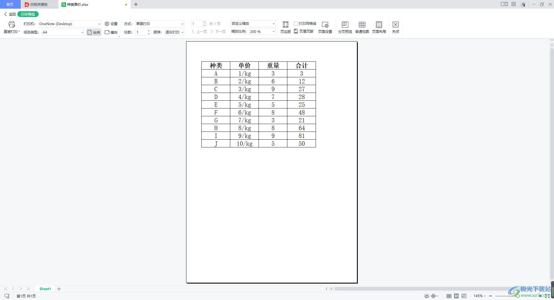554x300 pixels.
Task: Select landscape orientation (横向)
Action: 111,32
